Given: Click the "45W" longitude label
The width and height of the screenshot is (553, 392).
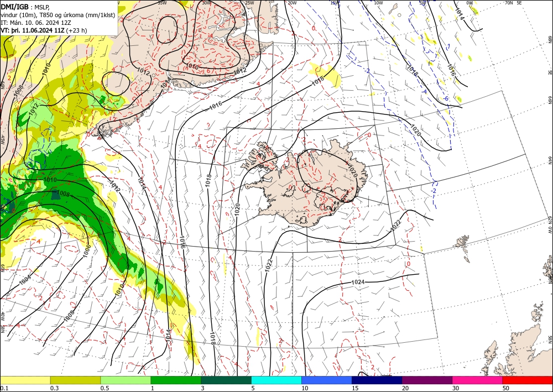Looking at the screenshot, I should (x=2, y=140).
